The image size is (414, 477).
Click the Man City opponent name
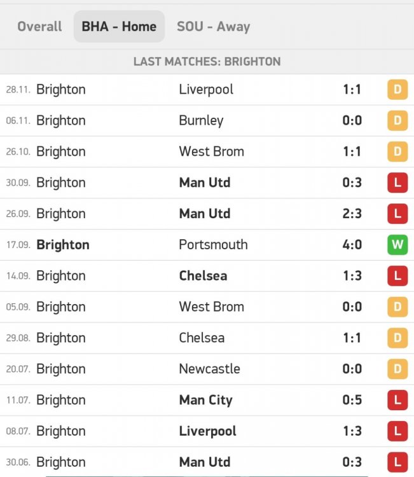click(205, 401)
